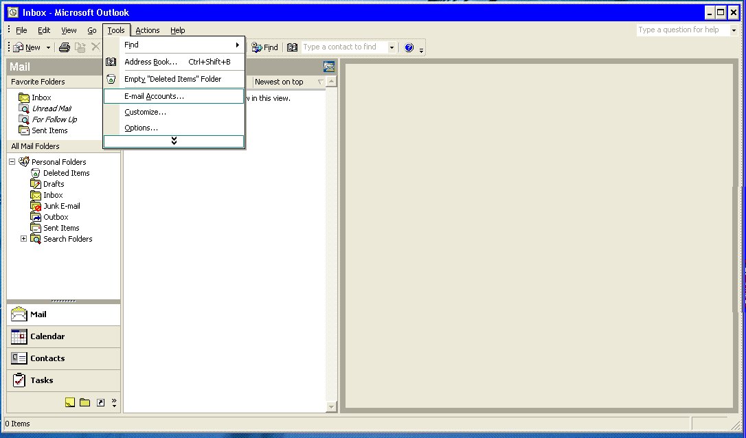Click the Print toolbar icon

pyautogui.click(x=65, y=47)
